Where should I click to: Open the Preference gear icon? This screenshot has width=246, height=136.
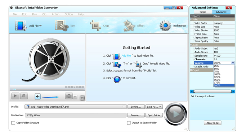[165, 25]
